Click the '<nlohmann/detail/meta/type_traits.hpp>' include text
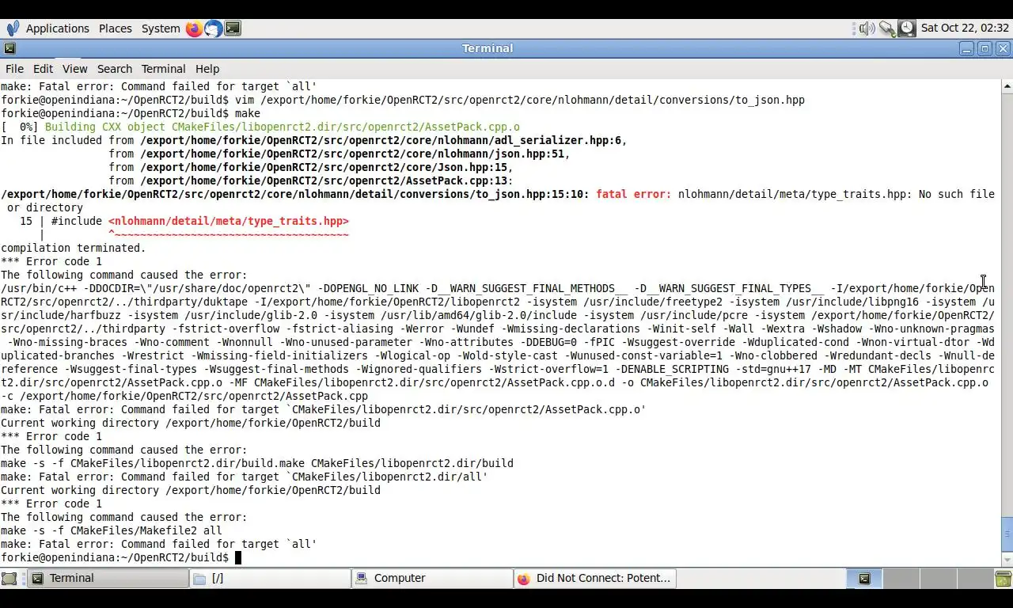This screenshot has width=1013, height=608. pos(229,221)
